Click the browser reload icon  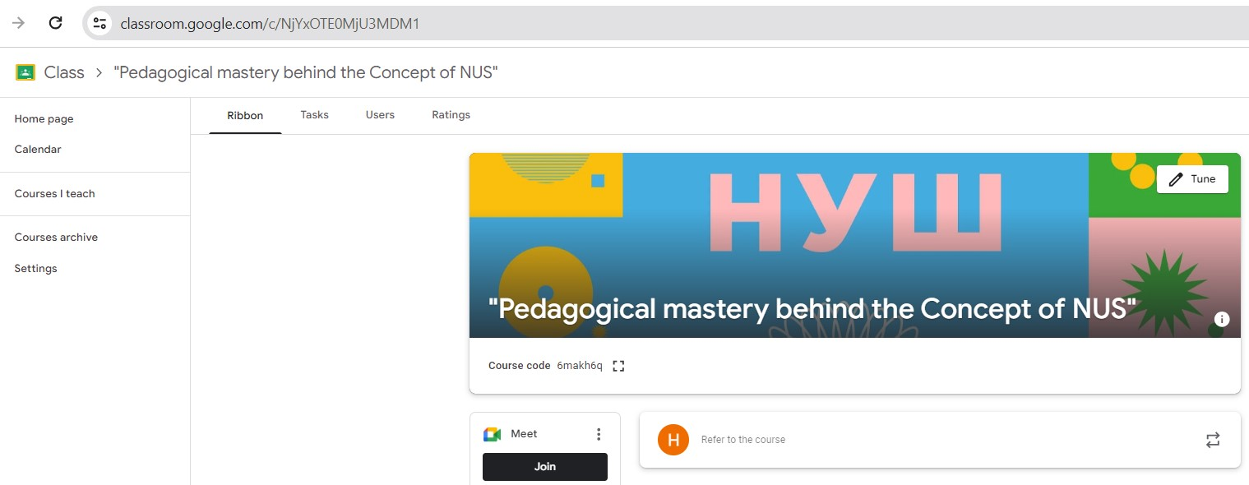point(56,23)
